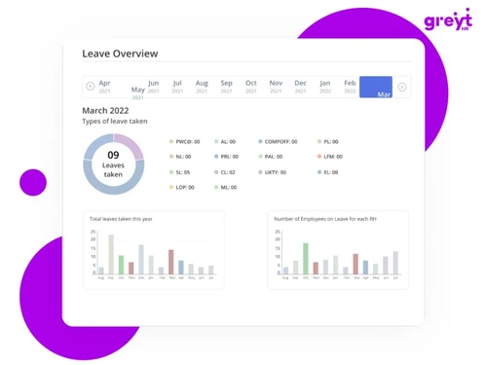Click the UKTY: 00 legend entry
This screenshot has width=487, height=365.
pos(272,172)
